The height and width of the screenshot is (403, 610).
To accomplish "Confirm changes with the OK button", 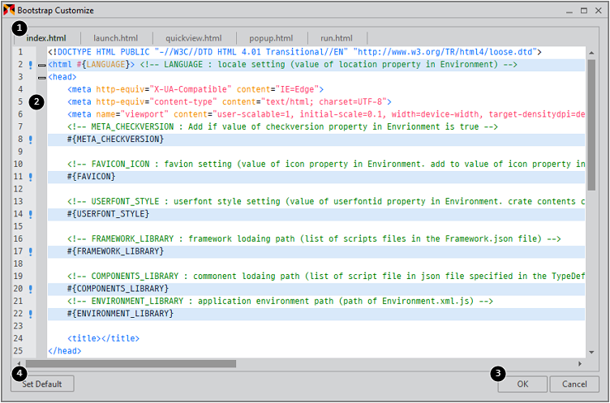I will click(x=522, y=384).
